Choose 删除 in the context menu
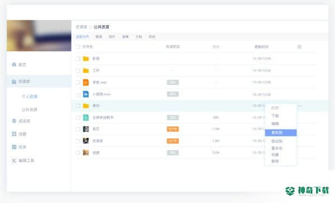 [275, 161]
